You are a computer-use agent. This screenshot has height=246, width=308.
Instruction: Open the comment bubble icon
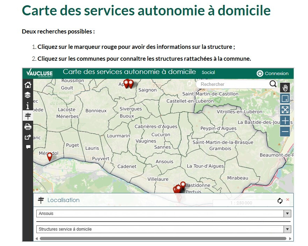pyautogui.click(x=28, y=147)
